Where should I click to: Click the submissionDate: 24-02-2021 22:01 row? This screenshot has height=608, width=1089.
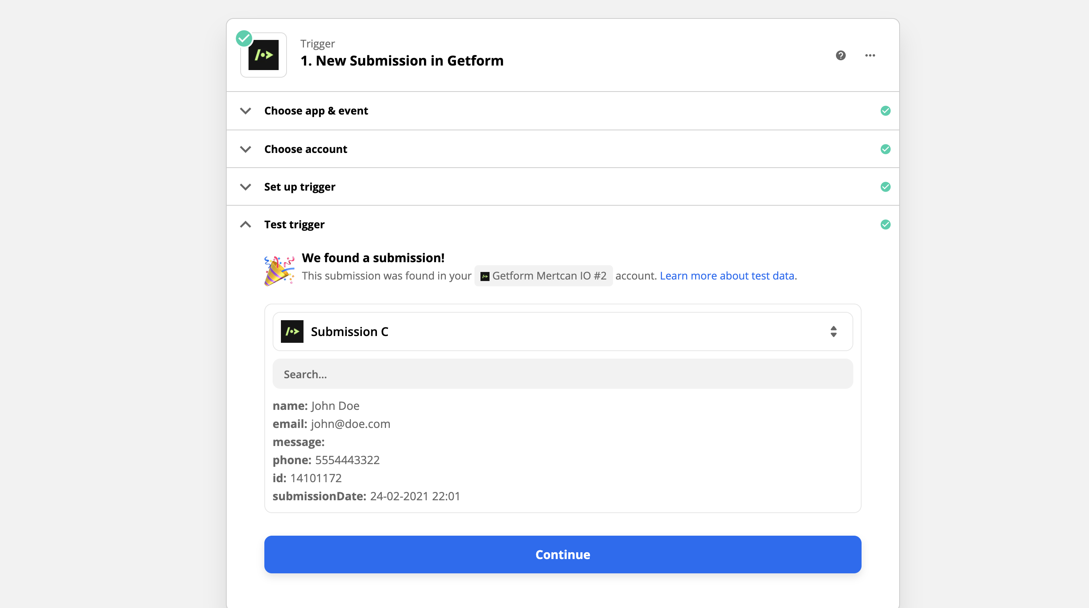(366, 496)
